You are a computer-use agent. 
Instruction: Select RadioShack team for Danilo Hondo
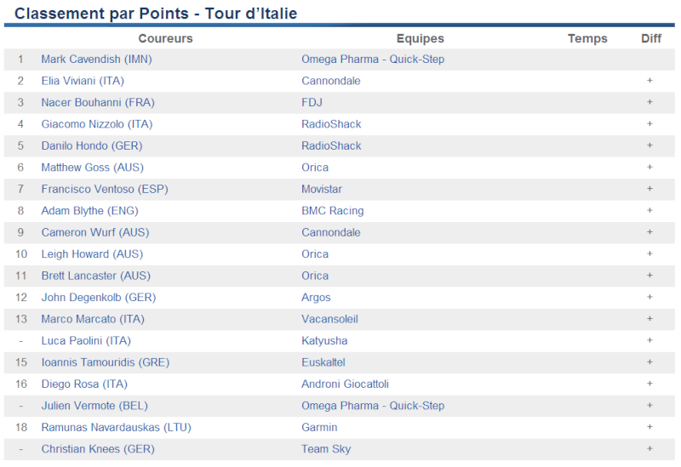point(331,146)
